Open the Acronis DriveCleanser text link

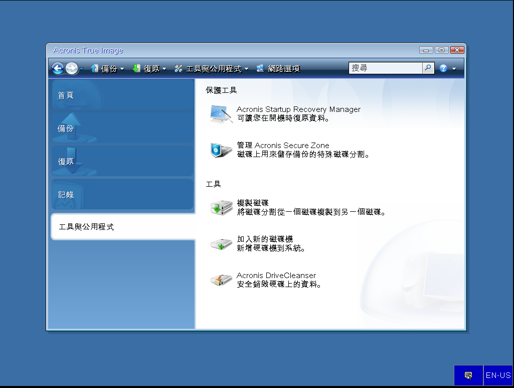point(276,276)
